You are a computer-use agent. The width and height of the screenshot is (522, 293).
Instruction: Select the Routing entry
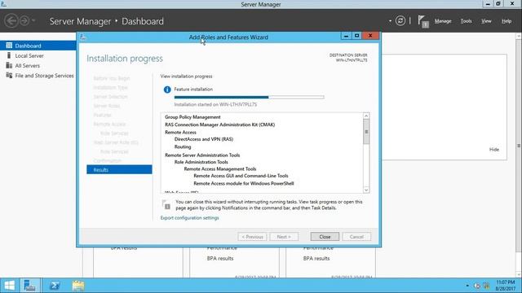click(183, 146)
